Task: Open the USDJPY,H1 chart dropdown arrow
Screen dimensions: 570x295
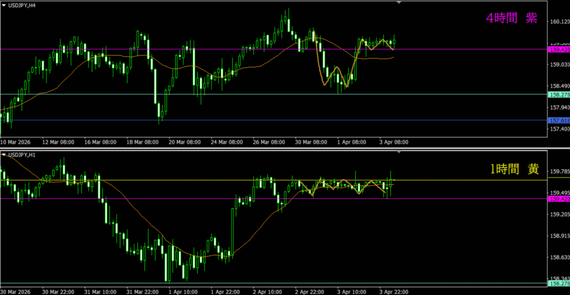Action: 4,154
